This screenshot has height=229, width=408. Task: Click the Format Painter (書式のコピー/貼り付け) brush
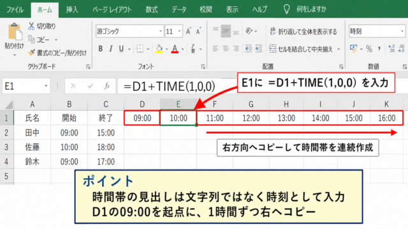31,53
